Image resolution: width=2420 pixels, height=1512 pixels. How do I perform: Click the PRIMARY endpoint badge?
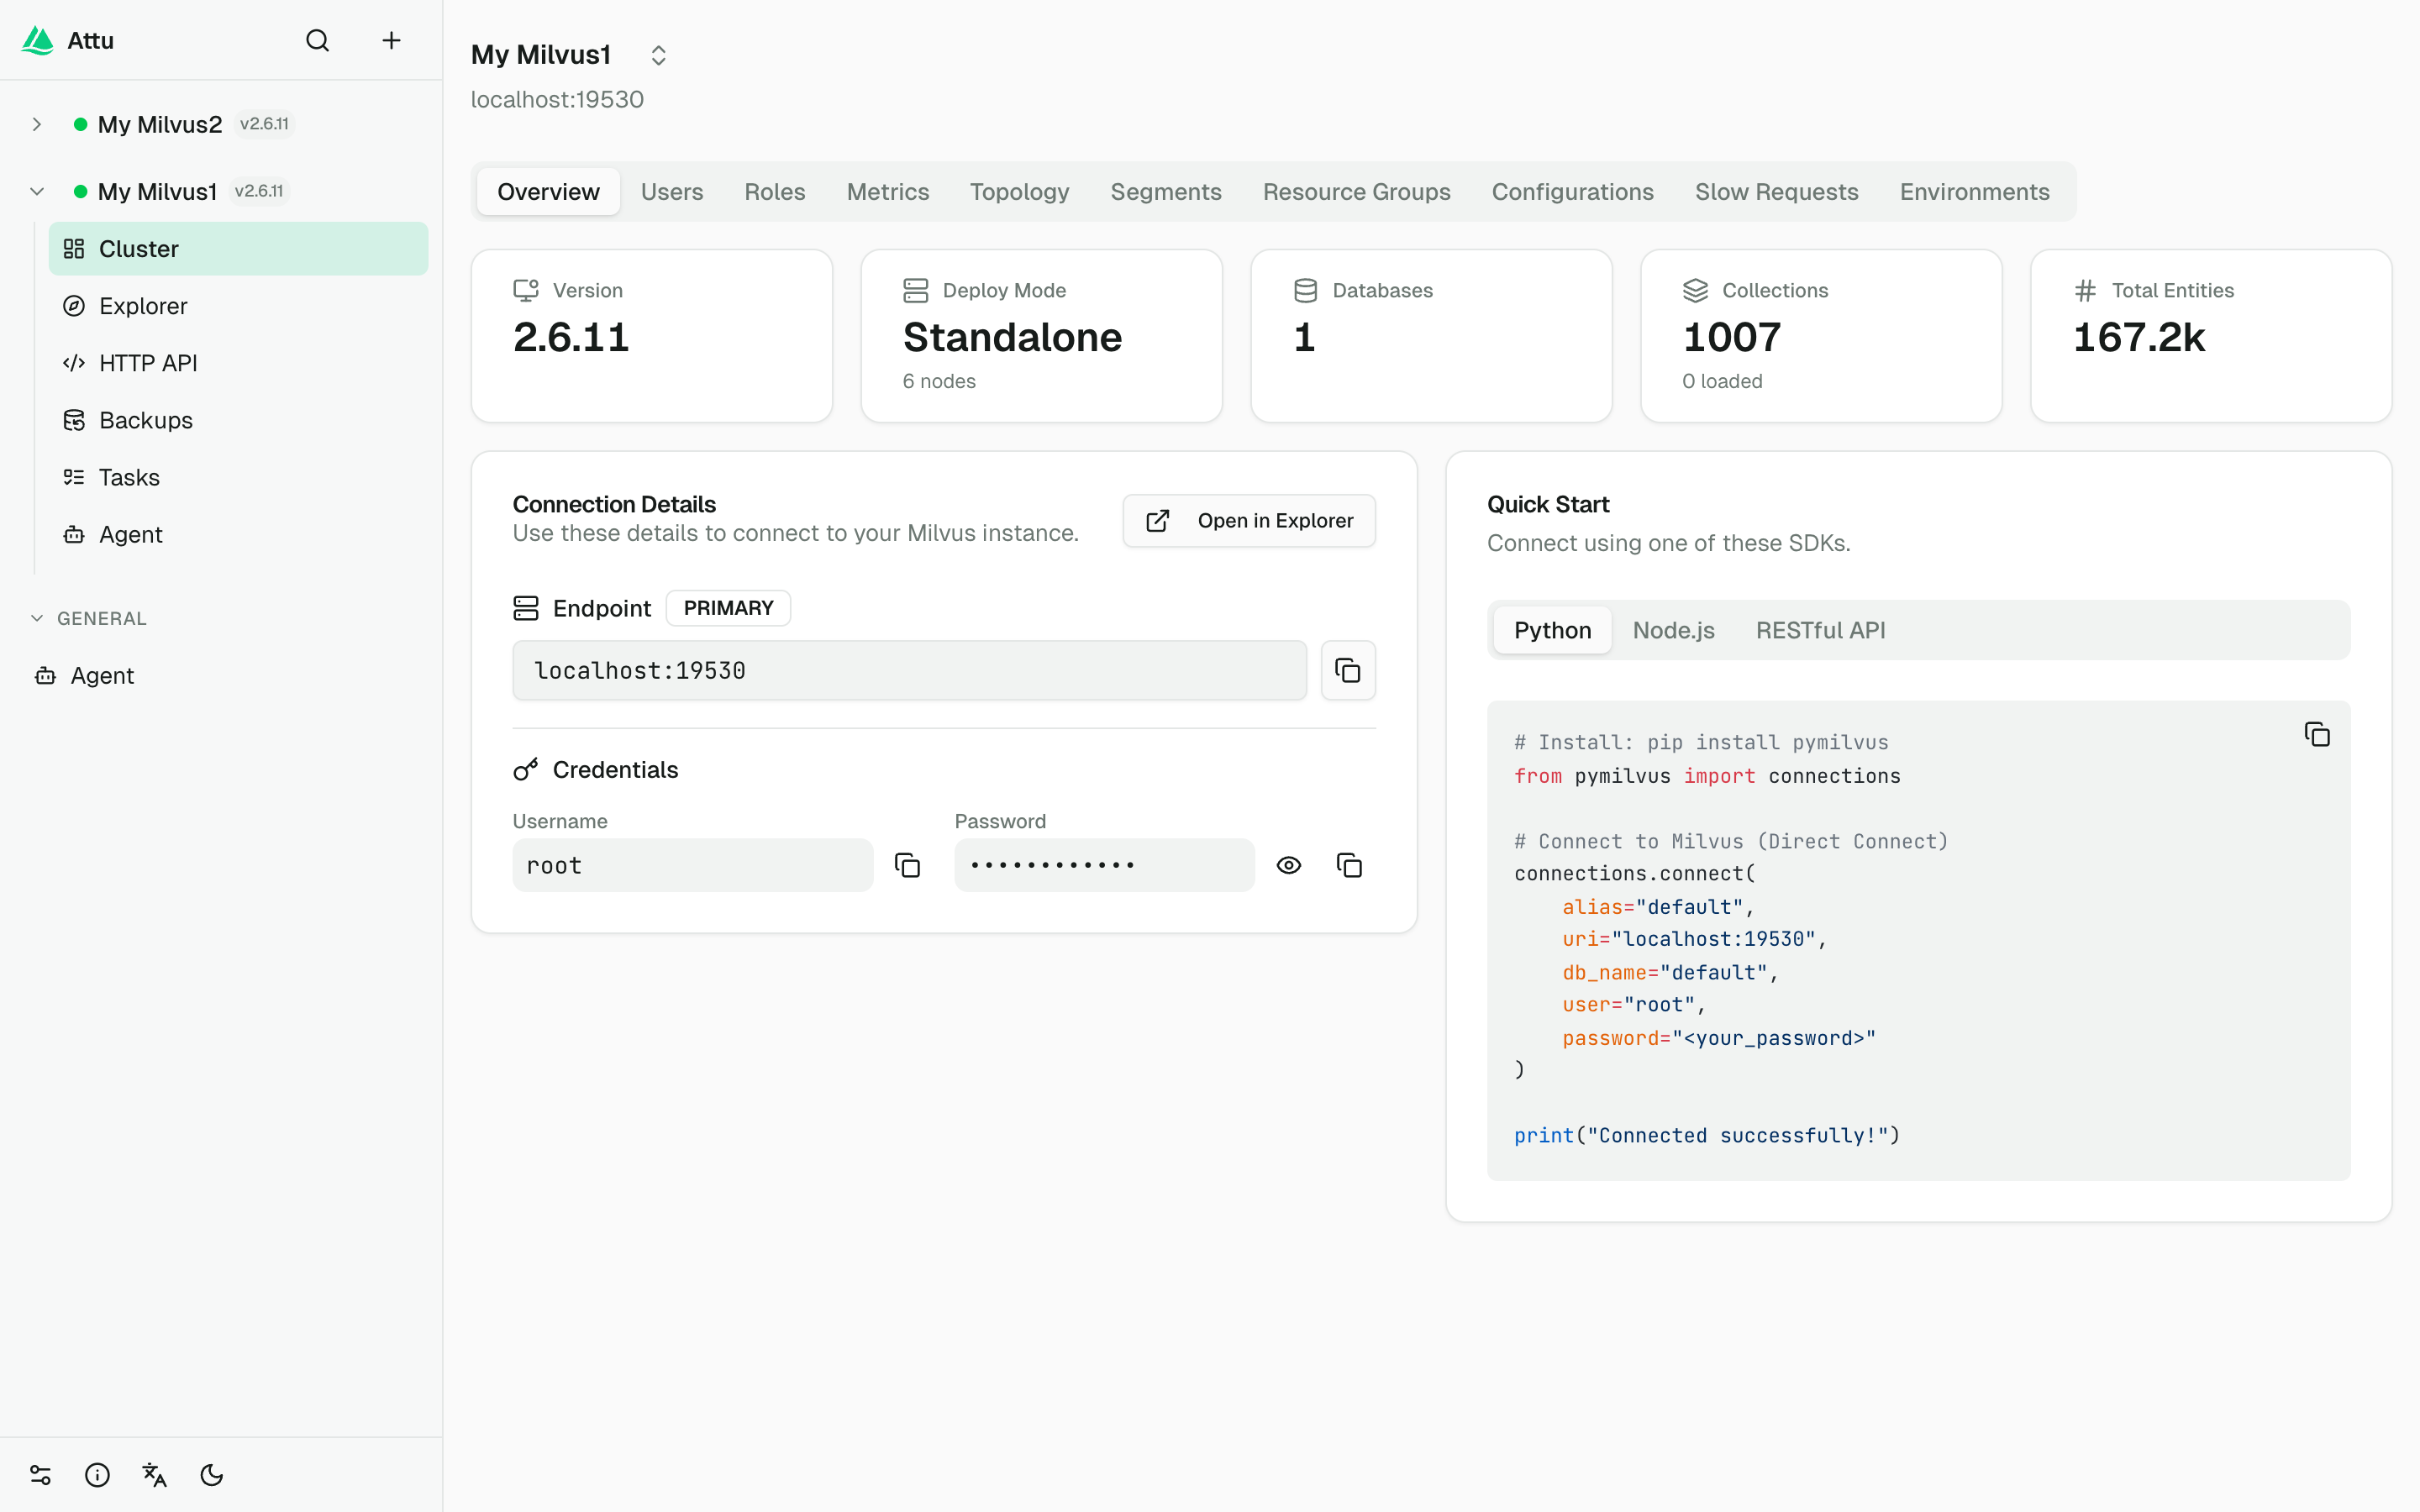pos(728,608)
